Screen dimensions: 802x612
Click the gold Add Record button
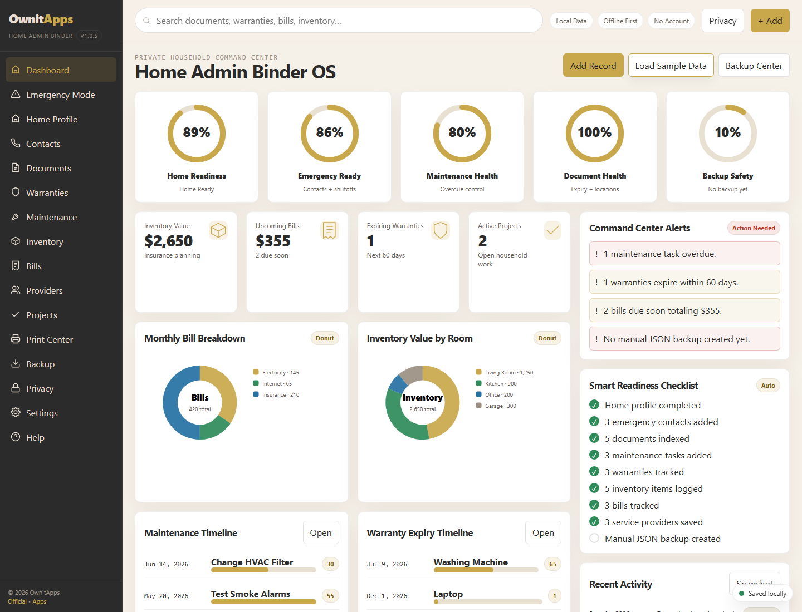(x=593, y=66)
